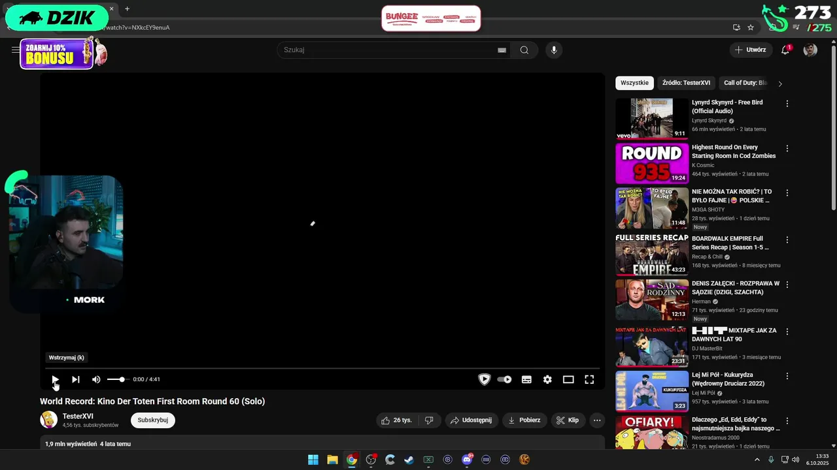Viewport: 837px width, 470px height.
Task: Open the on-screen keyboard in search box
Action: [502, 50]
